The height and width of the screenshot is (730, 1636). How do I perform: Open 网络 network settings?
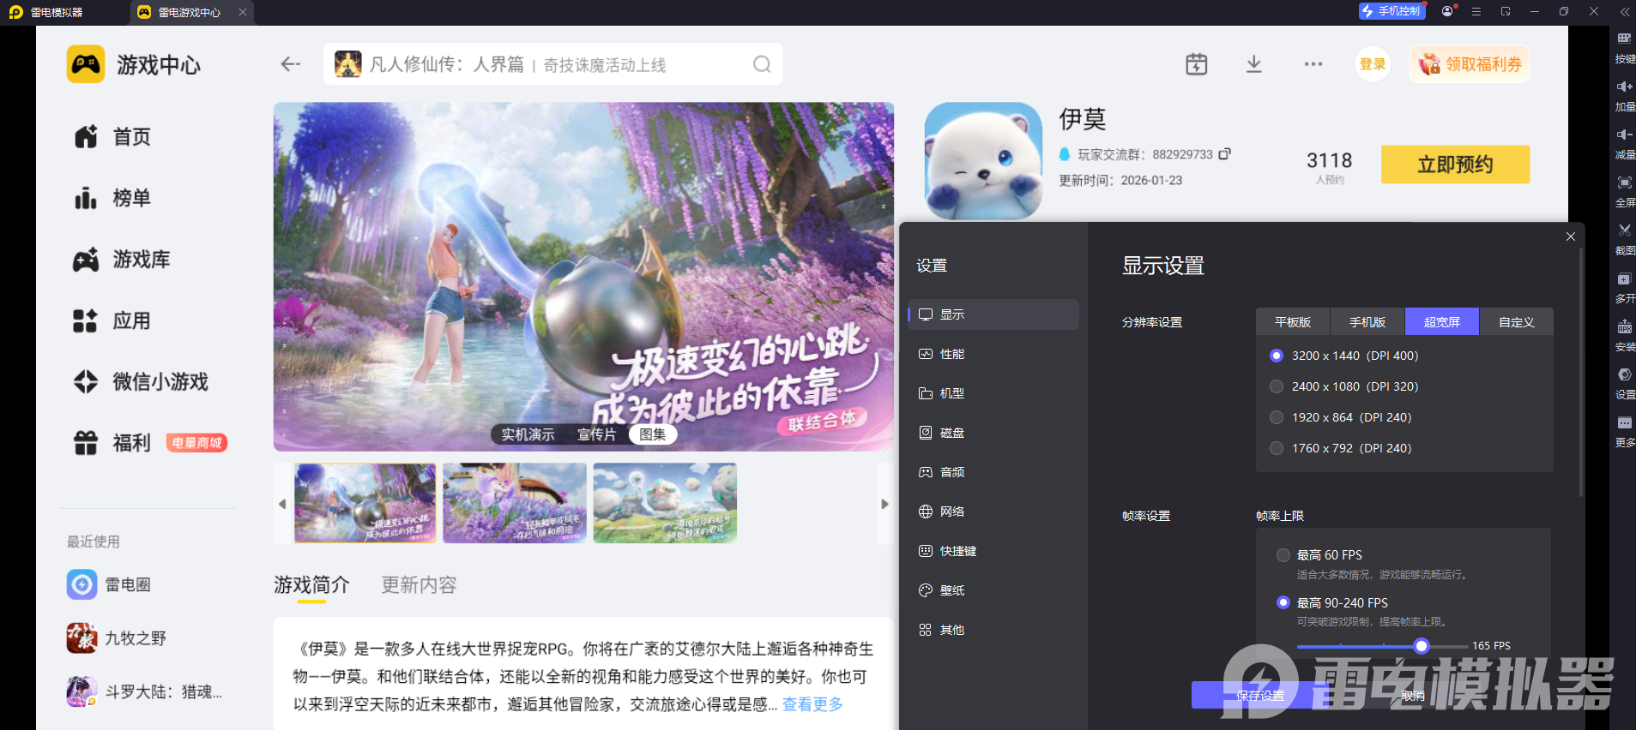point(993,512)
